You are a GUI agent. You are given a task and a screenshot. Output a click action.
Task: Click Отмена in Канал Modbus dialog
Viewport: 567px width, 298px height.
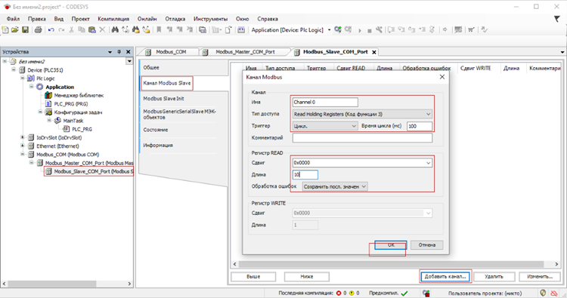pos(426,245)
